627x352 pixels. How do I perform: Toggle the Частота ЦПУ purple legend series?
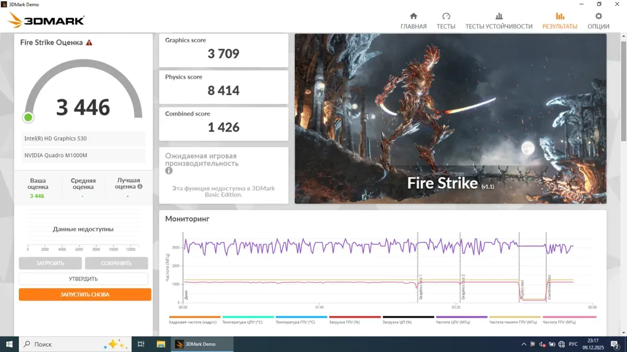pos(461,320)
